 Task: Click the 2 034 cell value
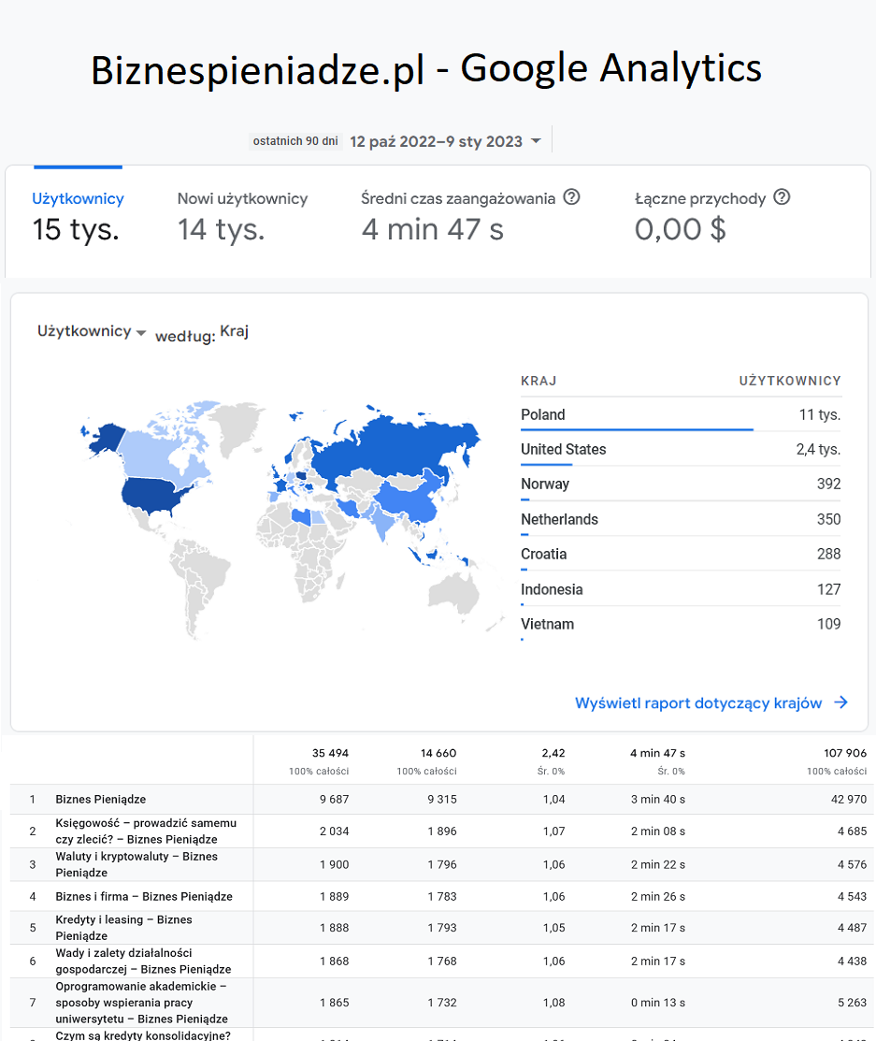[x=334, y=831]
